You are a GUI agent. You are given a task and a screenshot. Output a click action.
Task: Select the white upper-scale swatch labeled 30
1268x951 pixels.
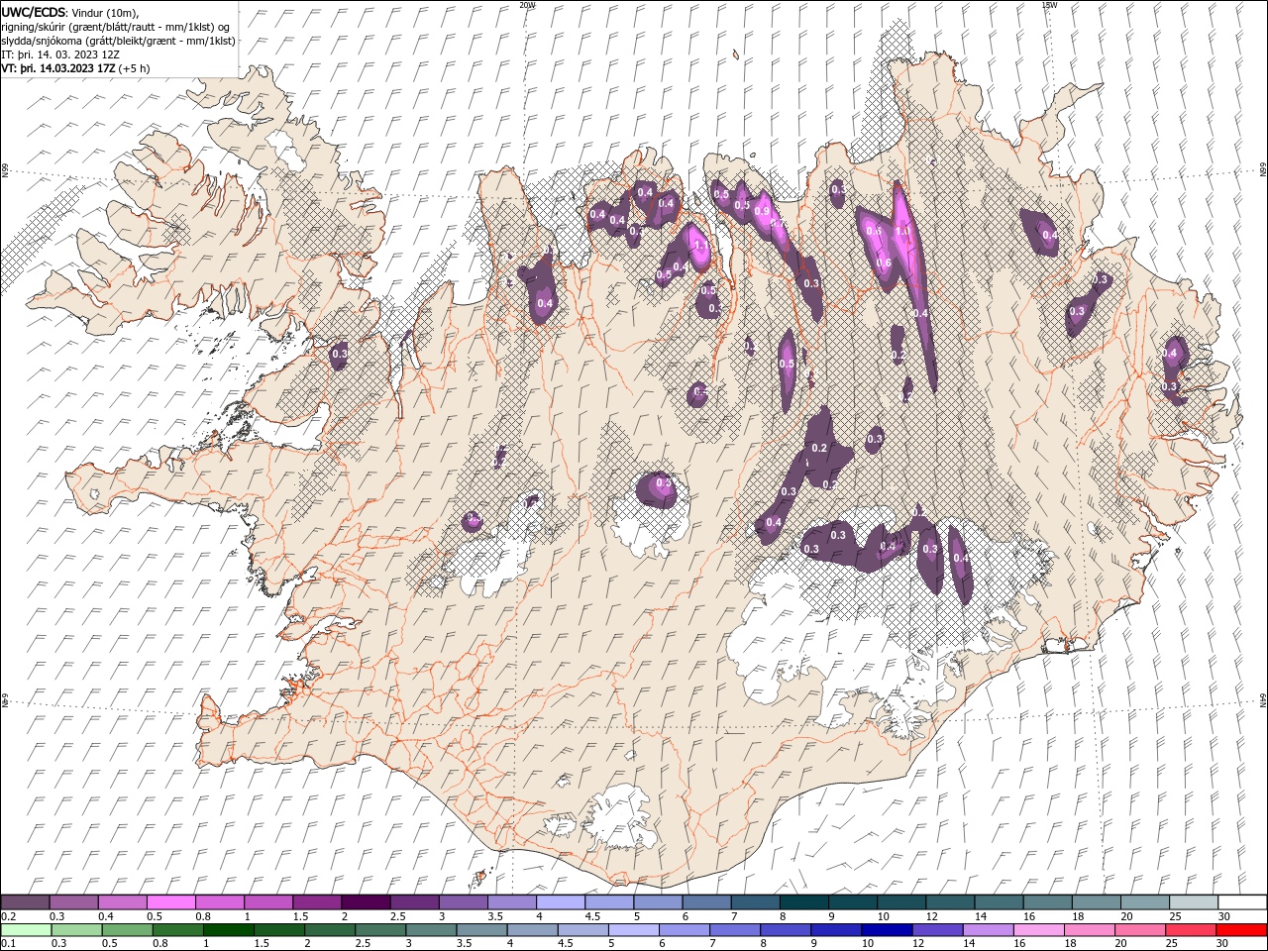pyautogui.click(x=1242, y=902)
